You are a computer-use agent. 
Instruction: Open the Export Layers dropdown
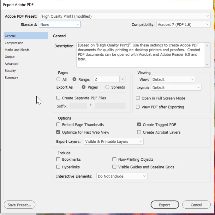point(114,141)
